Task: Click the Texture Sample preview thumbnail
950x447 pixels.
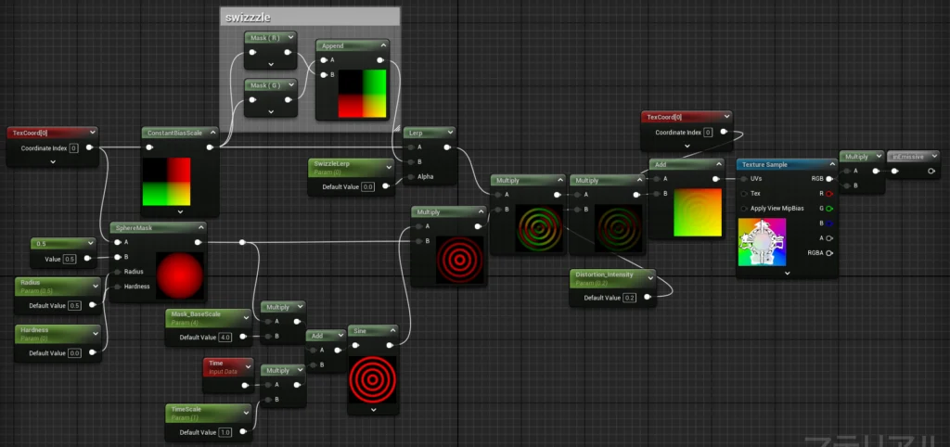Action: coord(762,242)
